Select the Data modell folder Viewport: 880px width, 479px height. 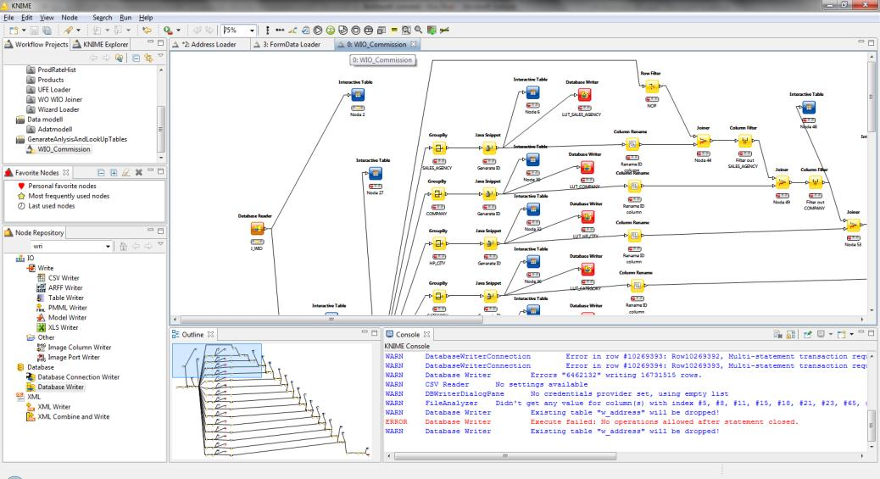point(45,119)
